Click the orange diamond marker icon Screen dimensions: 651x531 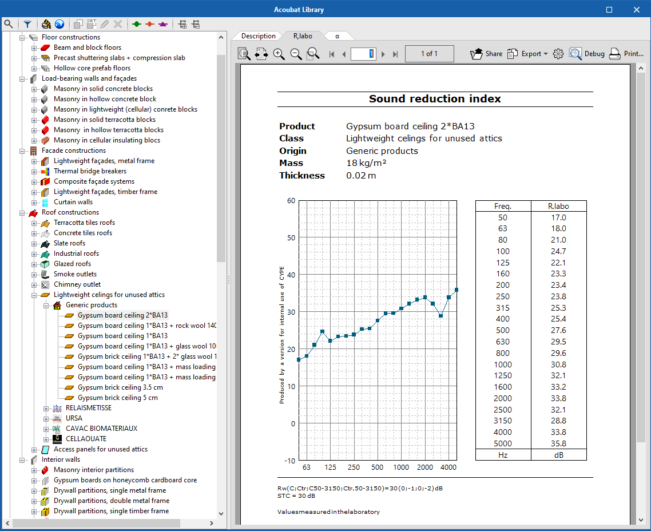point(150,24)
